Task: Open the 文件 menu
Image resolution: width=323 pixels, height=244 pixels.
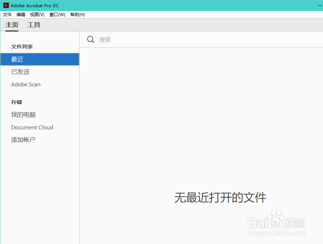Action: coord(7,15)
